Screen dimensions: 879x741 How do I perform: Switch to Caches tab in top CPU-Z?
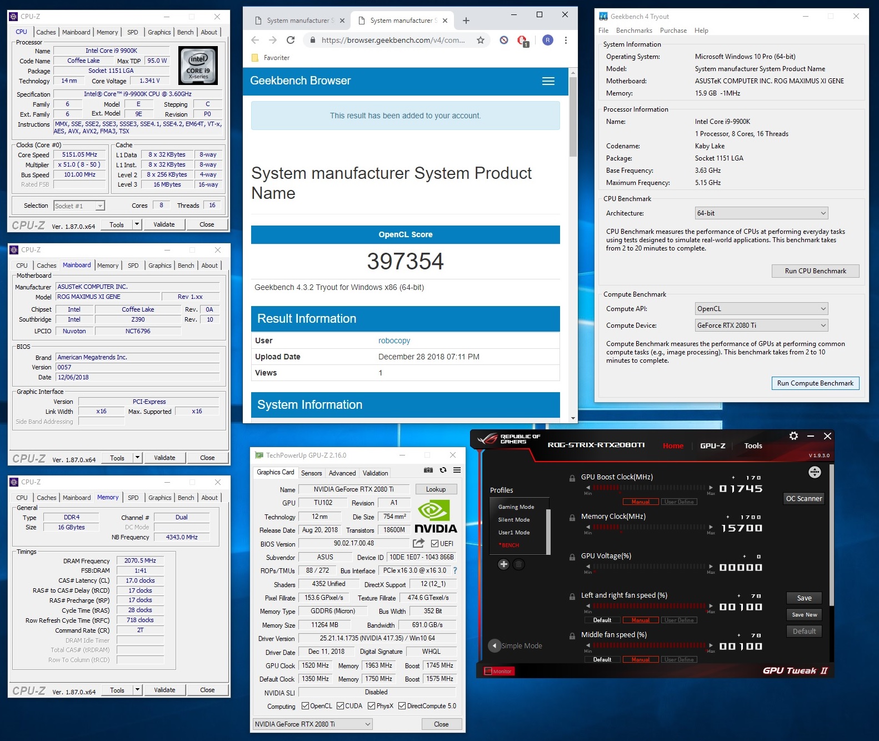point(46,32)
